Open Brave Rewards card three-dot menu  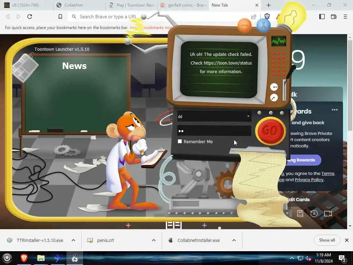[334, 110]
